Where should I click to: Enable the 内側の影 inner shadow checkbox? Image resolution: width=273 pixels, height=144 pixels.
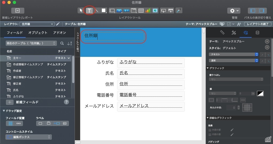(210, 134)
